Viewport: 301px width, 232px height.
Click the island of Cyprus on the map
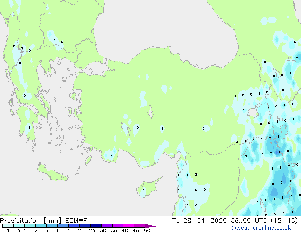click(147, 188)
